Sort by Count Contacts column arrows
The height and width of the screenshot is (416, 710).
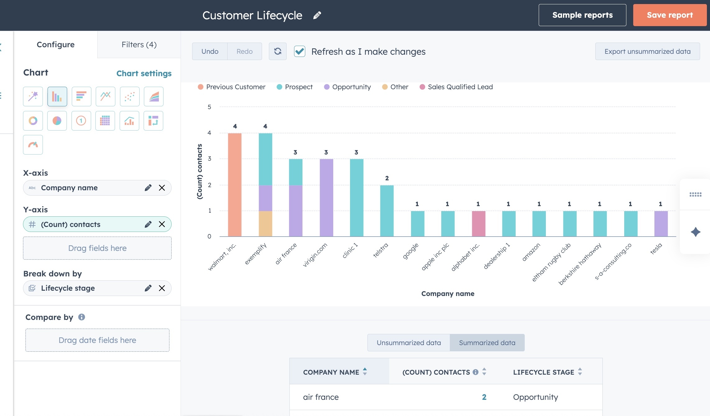[484, 372]
